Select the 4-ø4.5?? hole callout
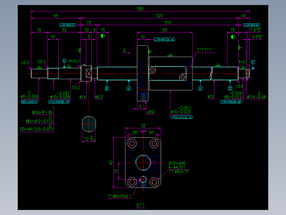 (x=177, y=167)
